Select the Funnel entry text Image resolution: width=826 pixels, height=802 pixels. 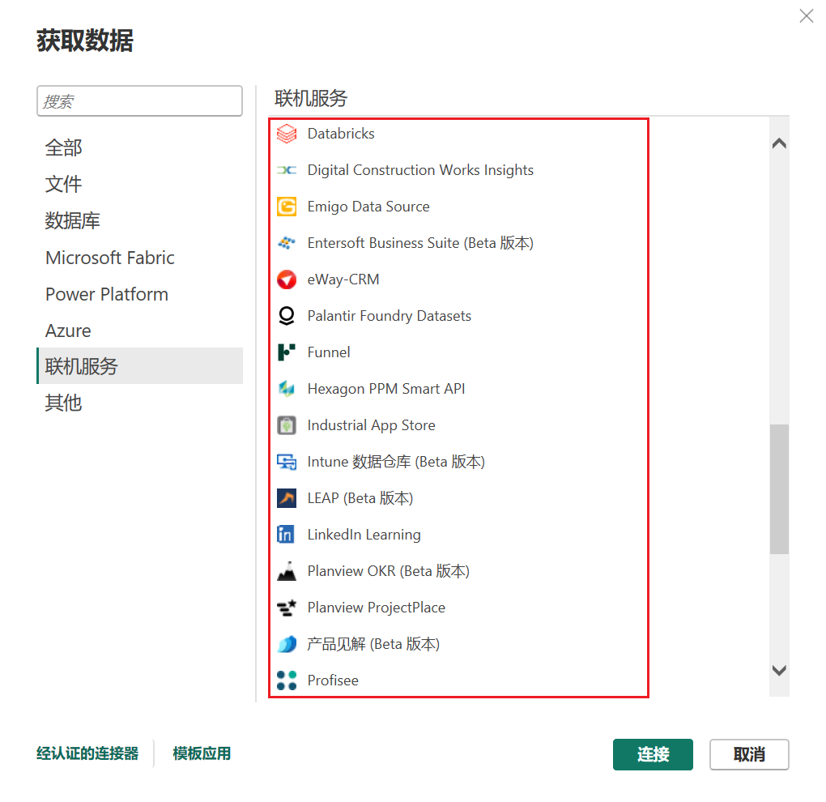(329, 352)
